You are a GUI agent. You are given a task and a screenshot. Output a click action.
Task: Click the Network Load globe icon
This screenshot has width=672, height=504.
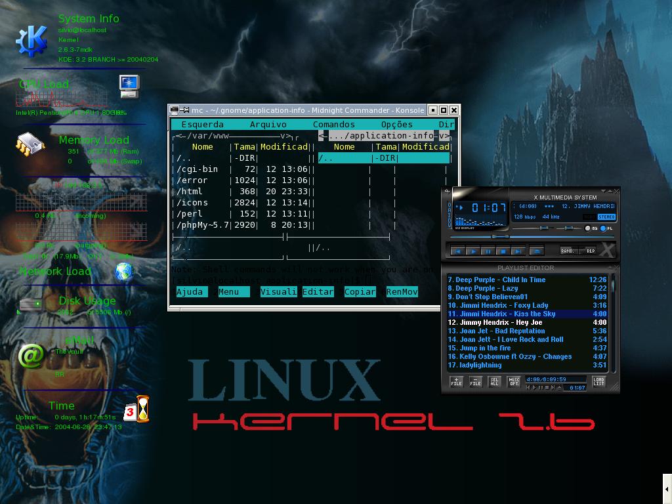point(124,271)
